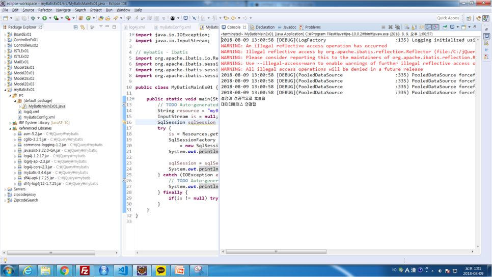Open Internet Explorer from the taskbar
Image resolution: width=492 pixels, height=277 pixels.
pyautogui.click(x=28, y=270)
